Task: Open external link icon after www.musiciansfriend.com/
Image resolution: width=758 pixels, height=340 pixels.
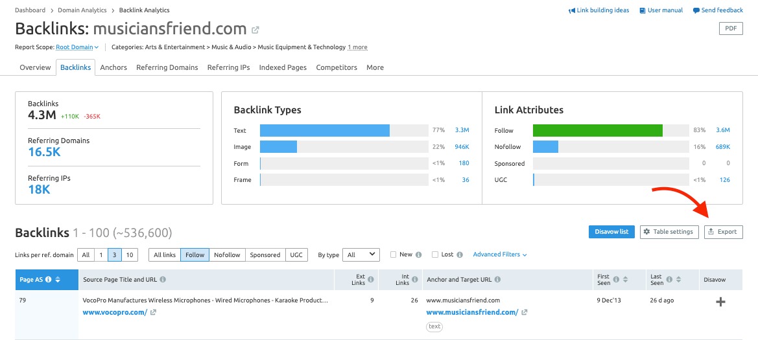Action: point(525,312)
